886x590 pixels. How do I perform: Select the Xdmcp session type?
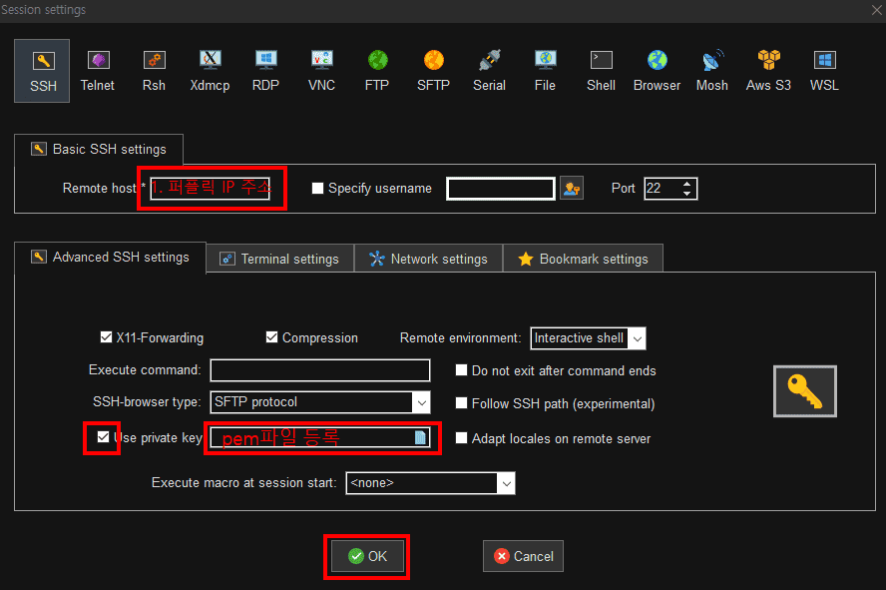click(210, 71)
